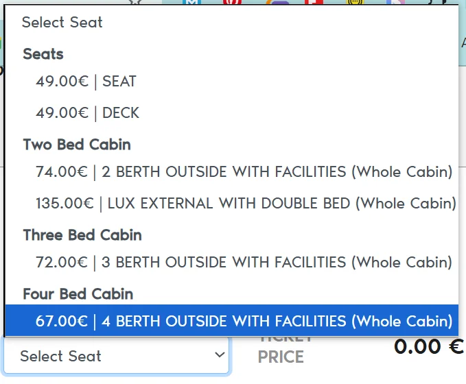Click the Seats group heading
This screenshot has width=466, height=384.
[43, 54]
